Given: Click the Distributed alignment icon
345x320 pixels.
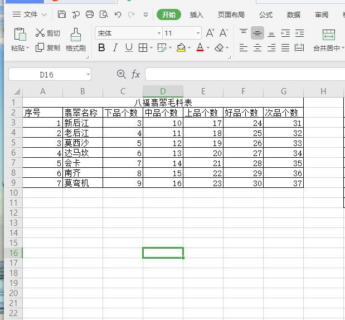Looking at the screenshot, I should click(x=299, y=47).
